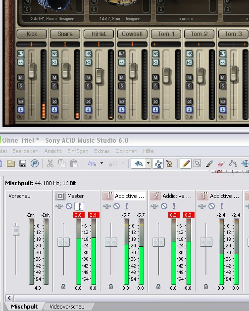Mute the Tom 3 channel
This screenshot has height=311, width=249.
click(x=223, y=78)
